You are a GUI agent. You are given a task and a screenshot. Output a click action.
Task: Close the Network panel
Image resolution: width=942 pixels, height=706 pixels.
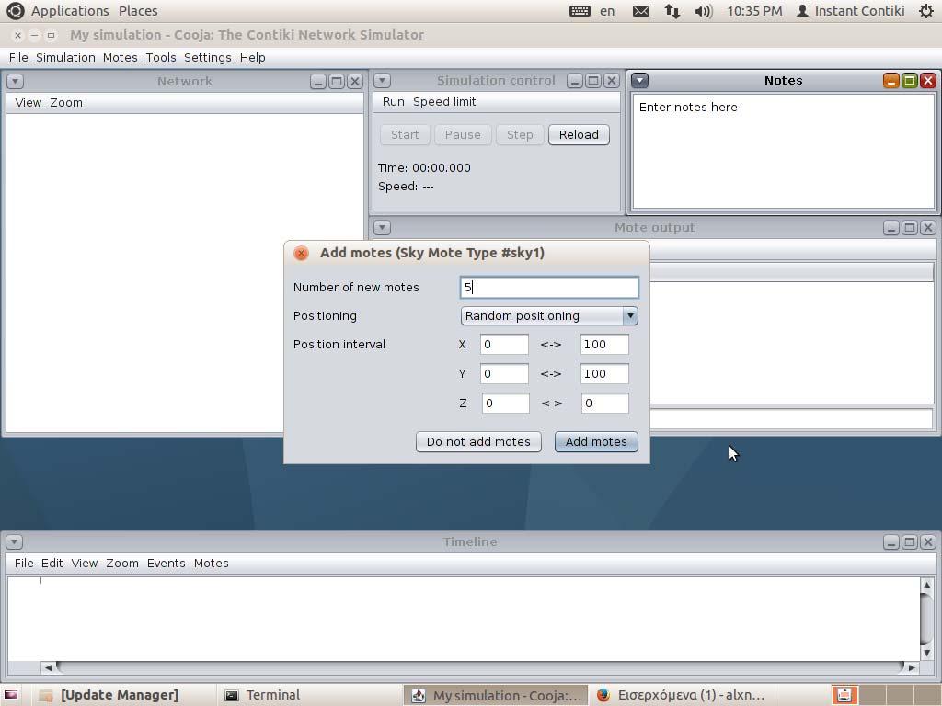point(355,81)
